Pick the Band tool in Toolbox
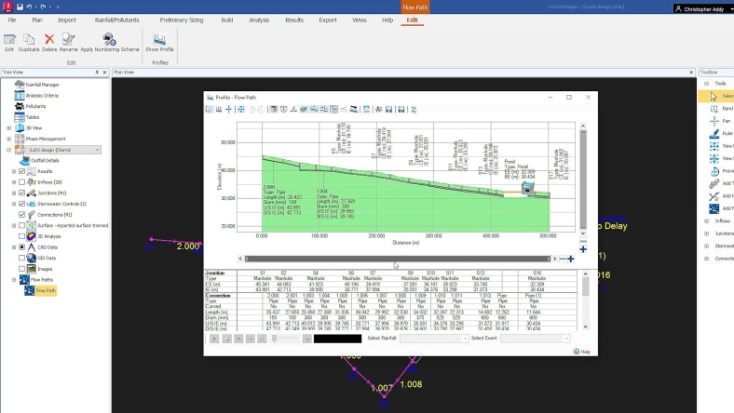 click(x=720, y=109)
